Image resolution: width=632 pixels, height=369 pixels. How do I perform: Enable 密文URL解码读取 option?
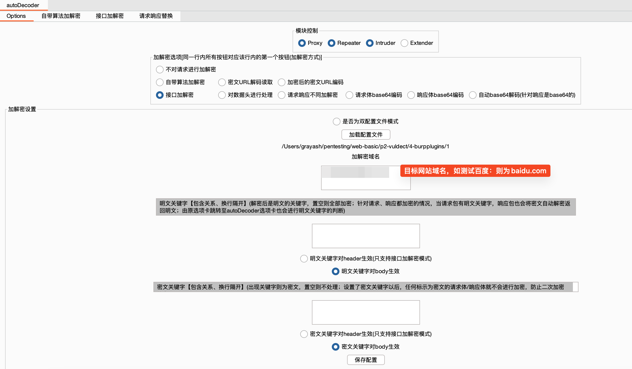pyautogui.click(x=222, y=82)
